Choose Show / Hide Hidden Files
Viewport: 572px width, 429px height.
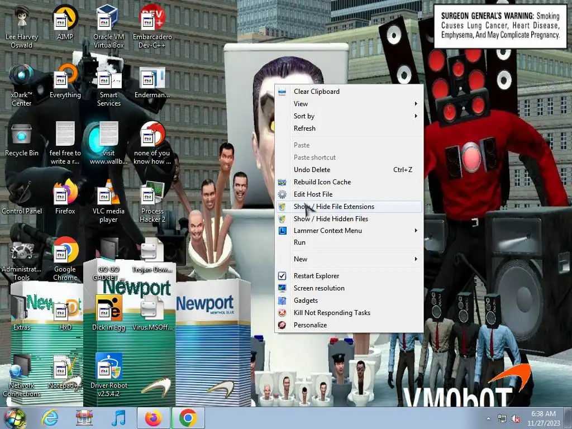[x=349, y=219]
